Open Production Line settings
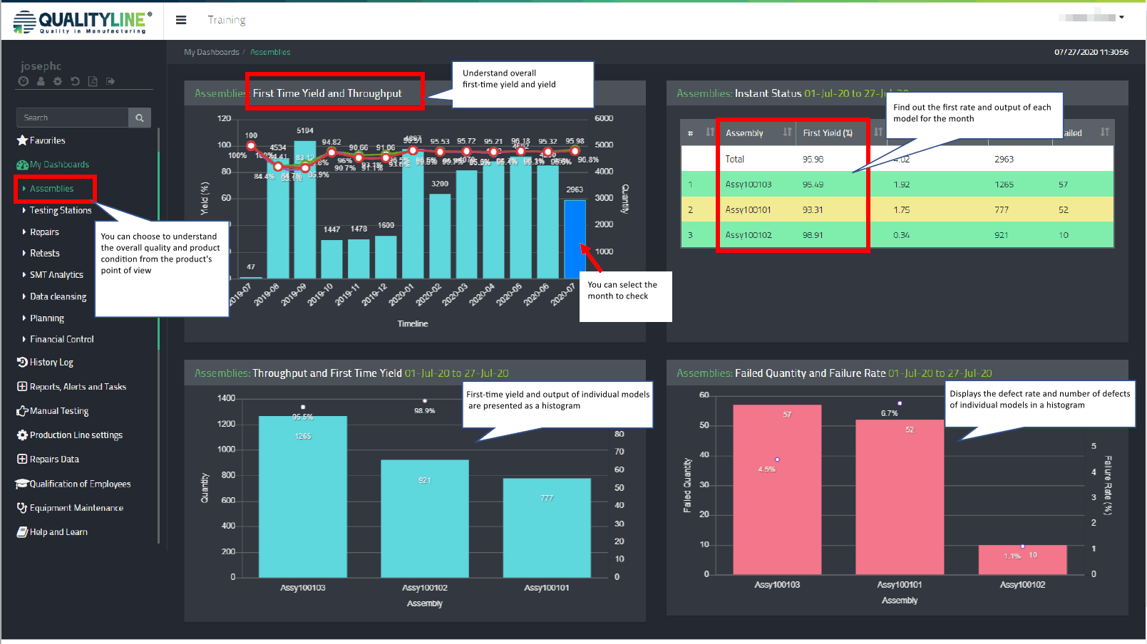The width and height of the screenshot is (1147, 644). [76, 435]
